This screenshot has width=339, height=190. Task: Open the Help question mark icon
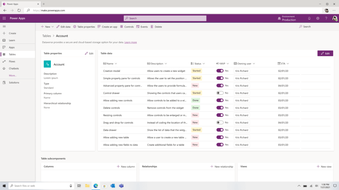326,18
